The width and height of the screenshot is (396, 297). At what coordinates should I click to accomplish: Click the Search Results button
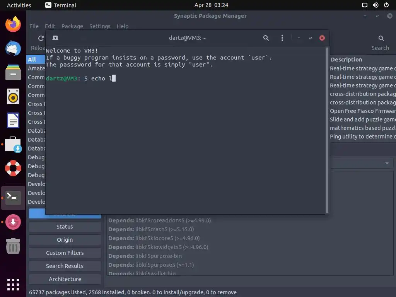coord(65,266)
